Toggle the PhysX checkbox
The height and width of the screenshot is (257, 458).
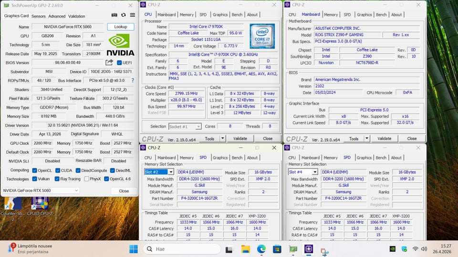86,179
